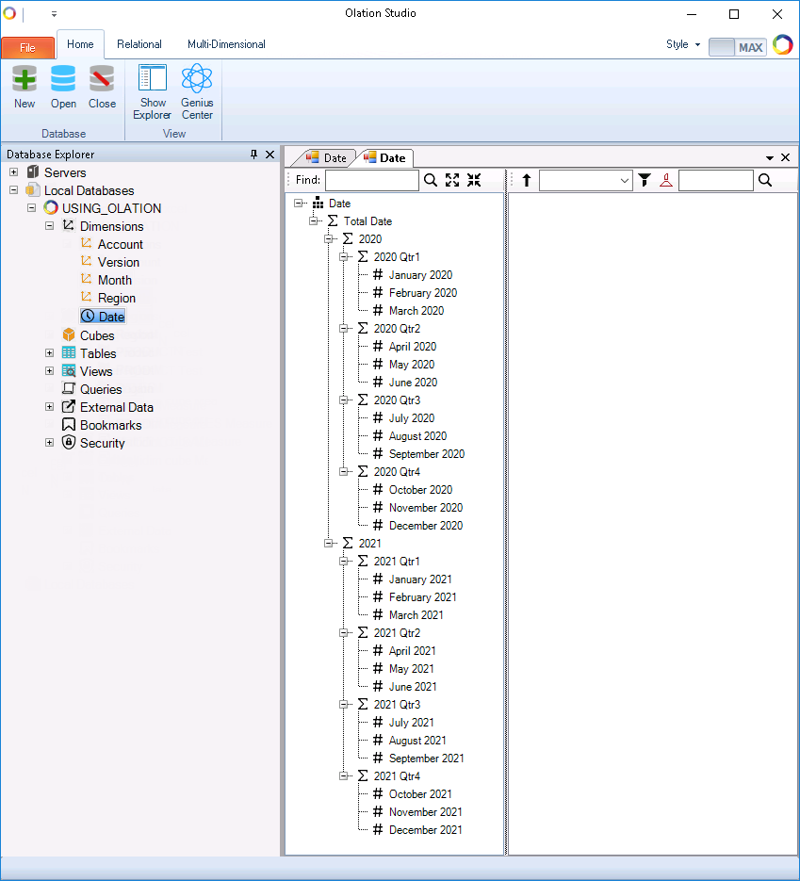
Task: Select December 2021 member
Action: coord(425,830)
